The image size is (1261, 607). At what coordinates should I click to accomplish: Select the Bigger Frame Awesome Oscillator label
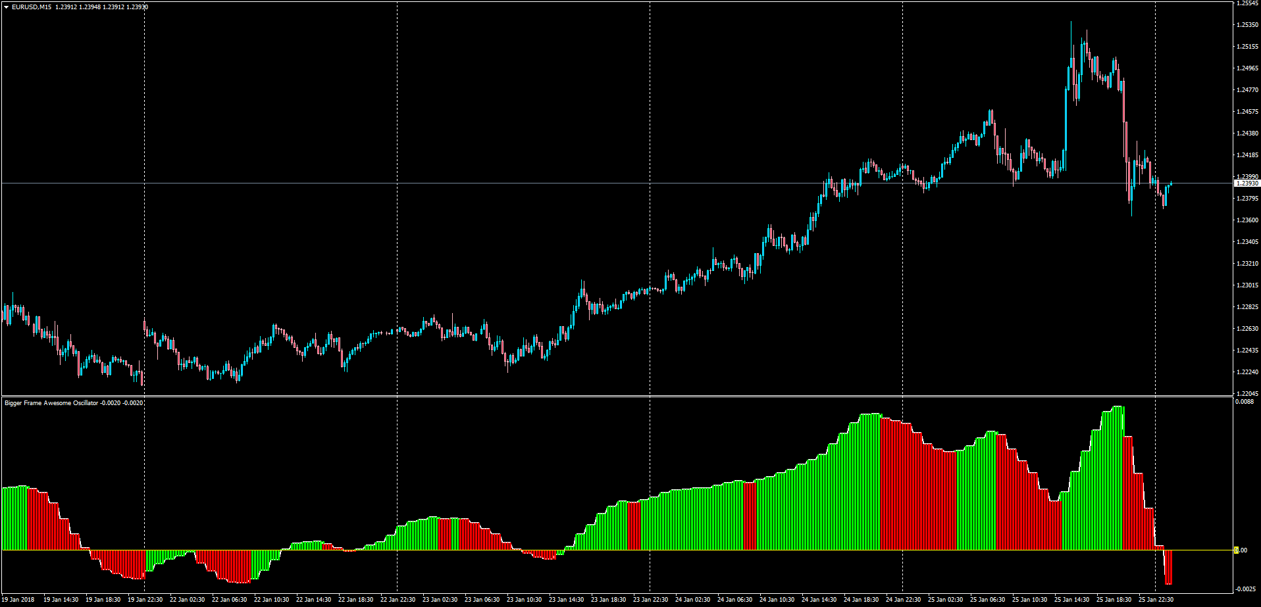point(51,402)
